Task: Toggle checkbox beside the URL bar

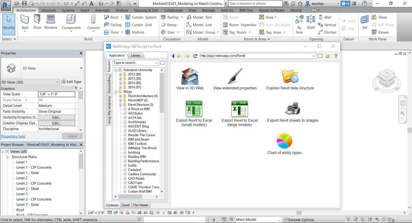Action: (320, 56)
